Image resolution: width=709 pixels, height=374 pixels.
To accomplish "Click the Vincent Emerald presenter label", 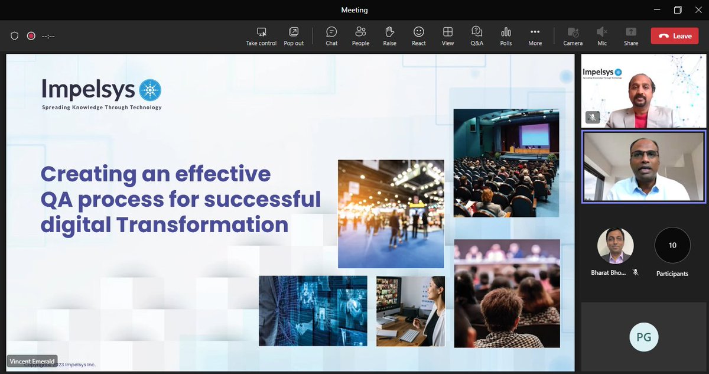I will 32,361.
